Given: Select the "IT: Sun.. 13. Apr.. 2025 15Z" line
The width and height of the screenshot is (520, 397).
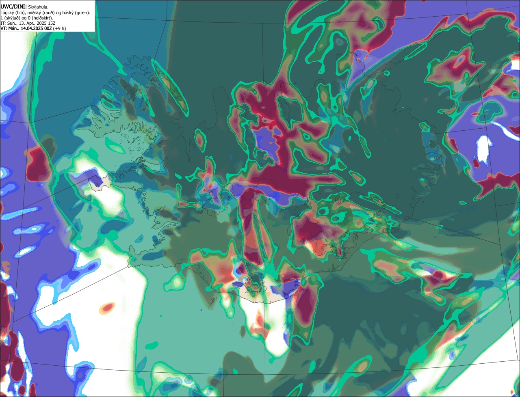Looking at the screenshot, I should click(x=28, y=23).
